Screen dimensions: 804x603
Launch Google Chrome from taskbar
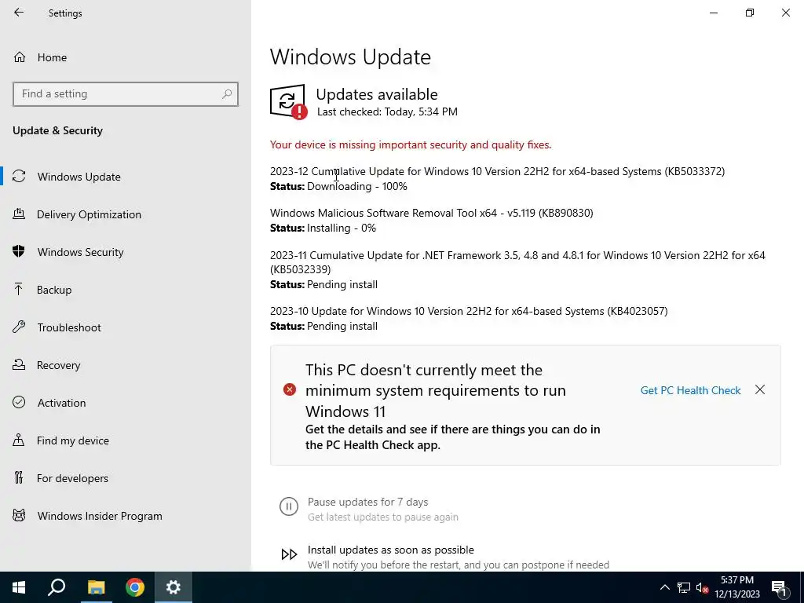pyautogui.click(x=135, y=587)
